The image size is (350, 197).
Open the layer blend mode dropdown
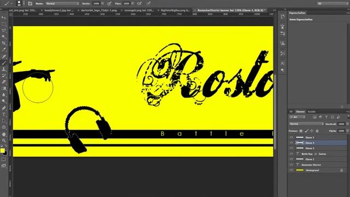tap(306, 124)
